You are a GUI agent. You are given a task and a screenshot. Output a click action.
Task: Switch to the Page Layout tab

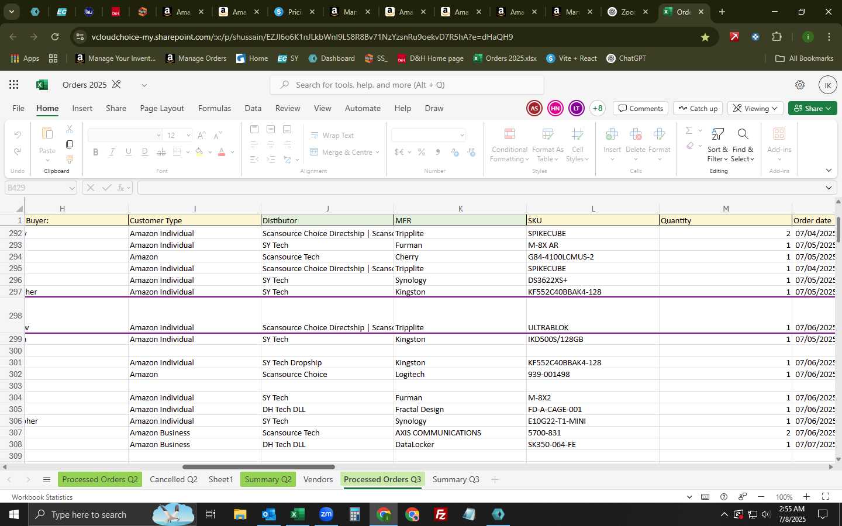tap(162, 108)
